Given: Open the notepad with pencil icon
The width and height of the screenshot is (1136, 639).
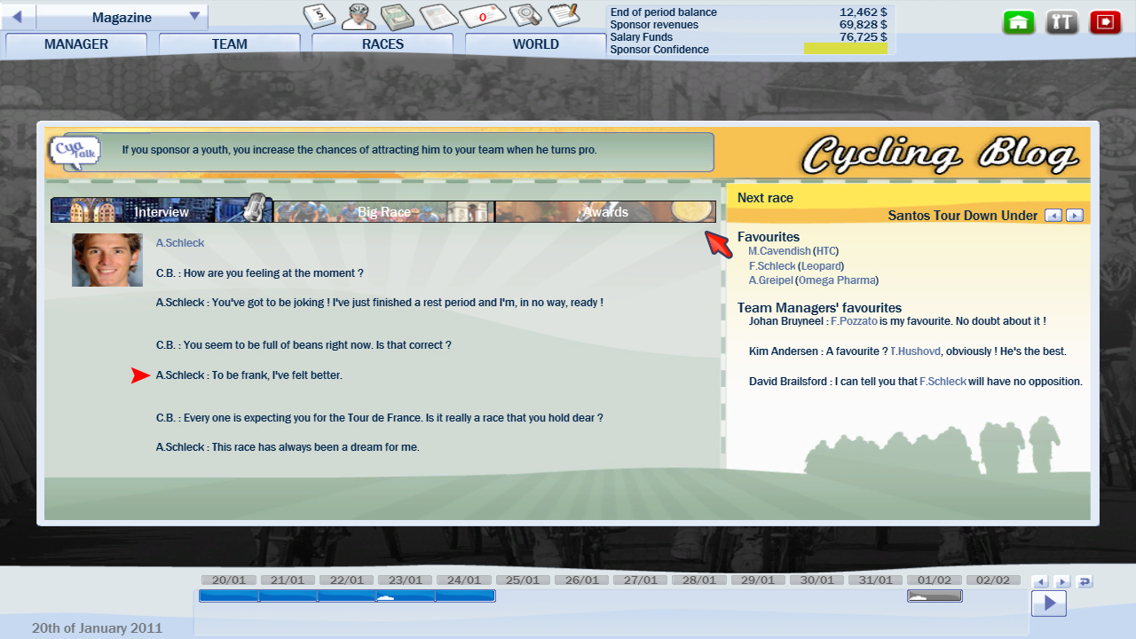Looking at the screenshot, I should tap(564, 16).
